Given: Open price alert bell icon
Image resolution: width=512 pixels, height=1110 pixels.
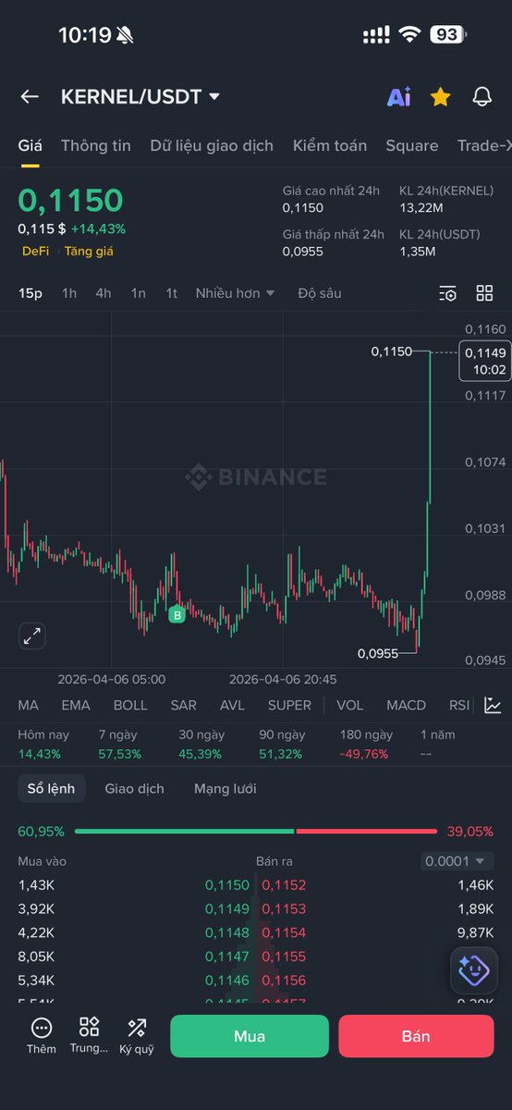Looking at the screenshot, I should click(482, 96).
